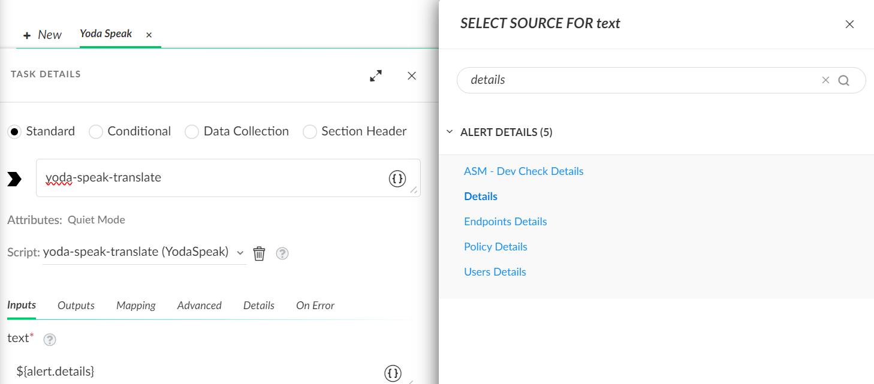Close the Task Details panel
The image size is (874, 384).
pyautogui.click(x=412, y=76)
